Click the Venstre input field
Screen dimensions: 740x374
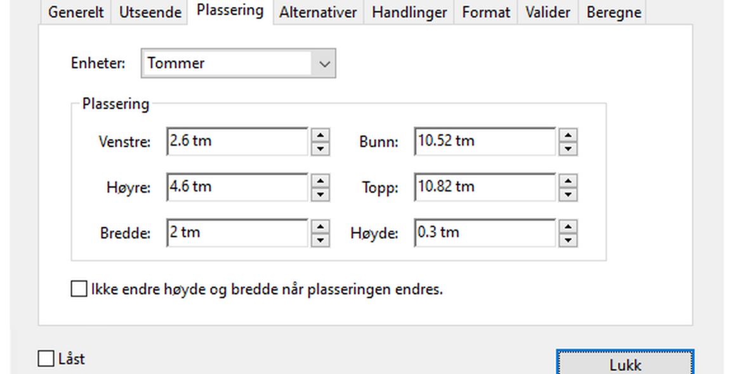click(x=237, y=141)
